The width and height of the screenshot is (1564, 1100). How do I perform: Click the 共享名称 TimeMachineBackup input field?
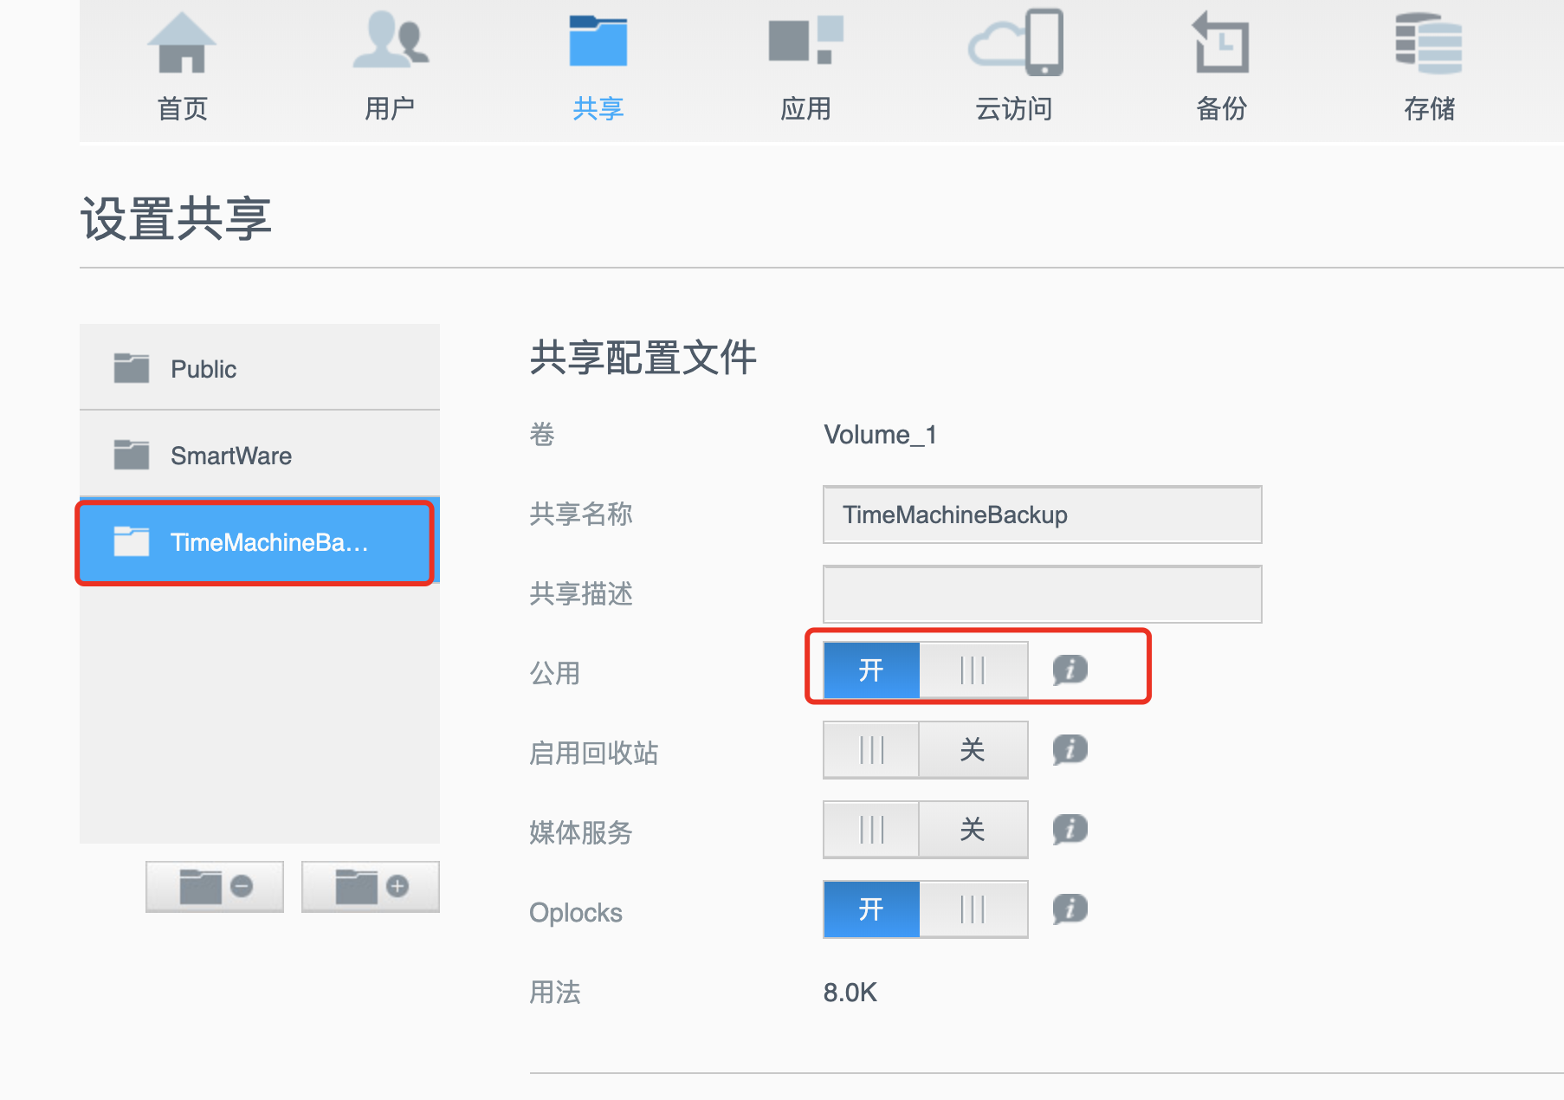1043,514
